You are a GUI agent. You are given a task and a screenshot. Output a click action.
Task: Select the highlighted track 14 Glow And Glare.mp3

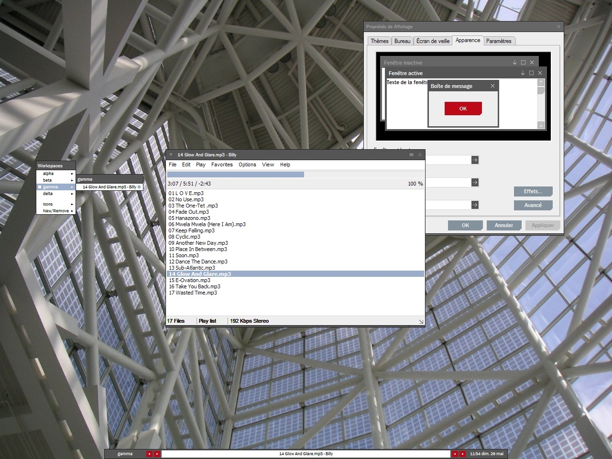pos(295,274)
